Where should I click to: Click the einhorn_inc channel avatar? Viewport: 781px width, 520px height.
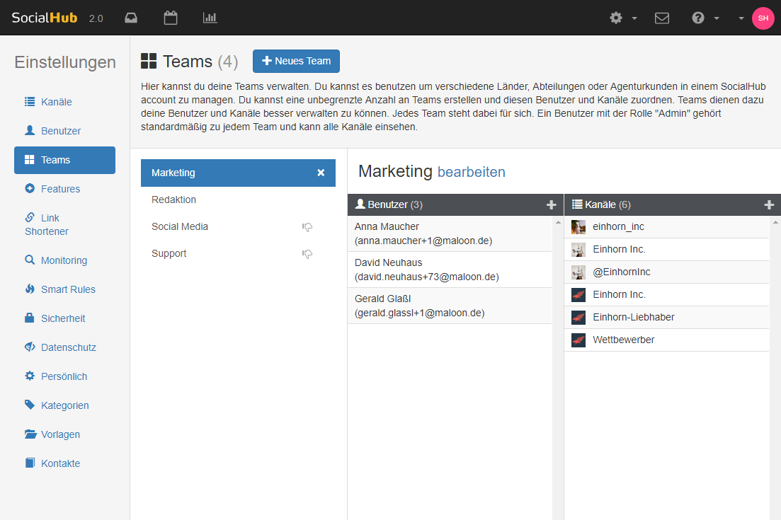[578, 227]
